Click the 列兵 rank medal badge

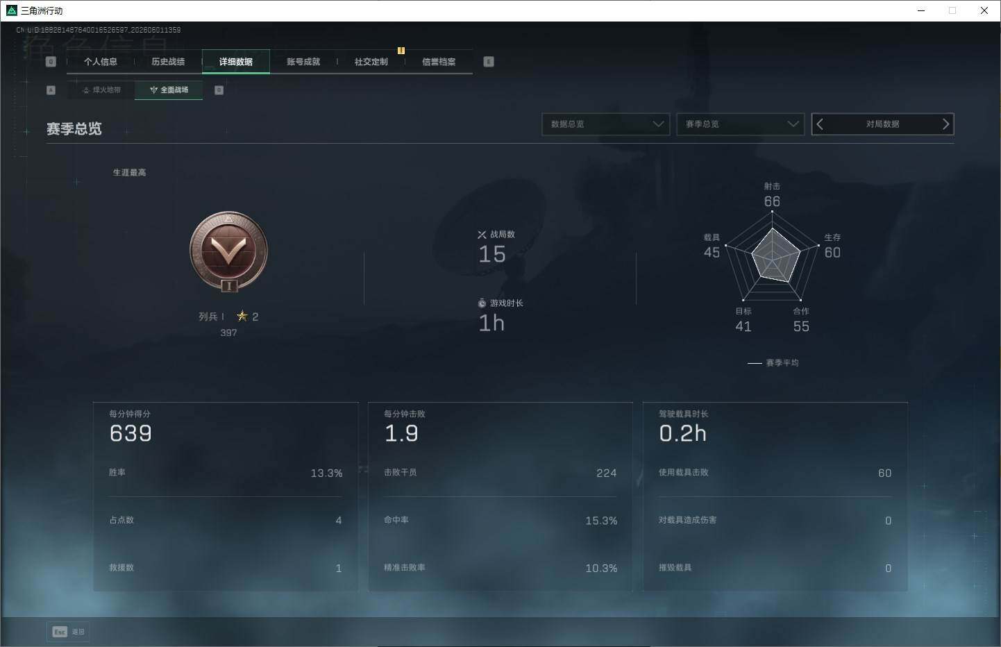[x=228, y=251]
